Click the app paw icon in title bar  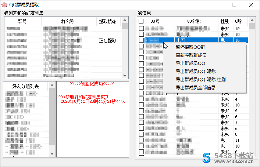(x=4, y=5)
